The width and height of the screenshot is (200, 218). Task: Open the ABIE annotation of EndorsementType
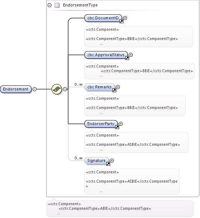tap(120, 209)
